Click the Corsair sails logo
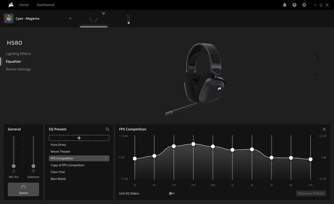This screenshot has height=204, width=334. (x=11, y=4)
